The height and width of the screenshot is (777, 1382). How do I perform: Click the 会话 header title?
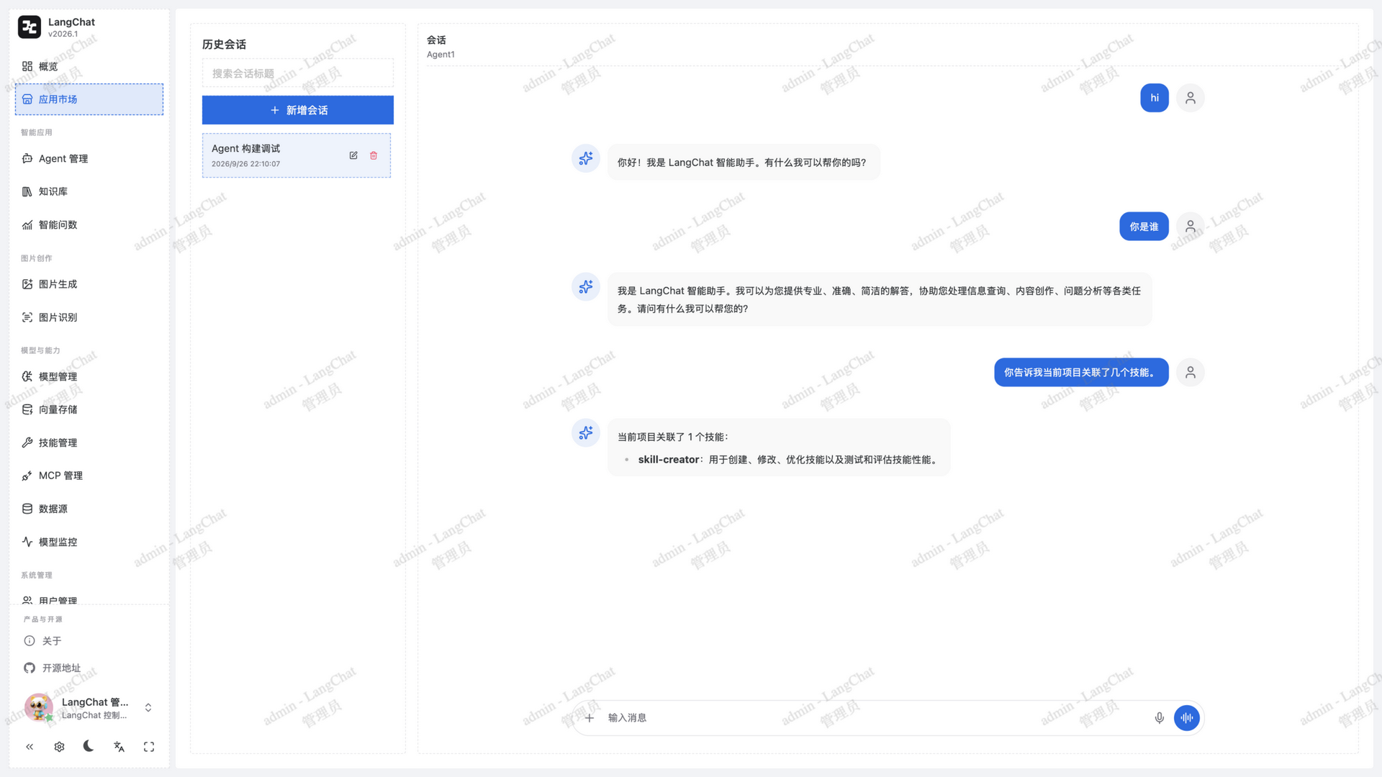pos(436,40)
